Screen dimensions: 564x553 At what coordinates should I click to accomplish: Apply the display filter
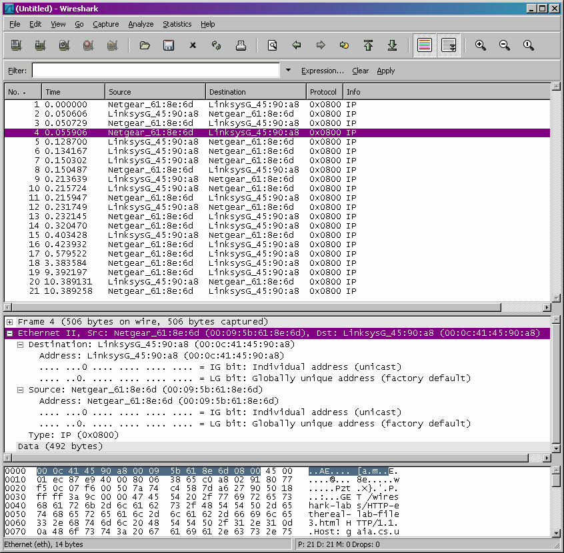pos(385,71)
